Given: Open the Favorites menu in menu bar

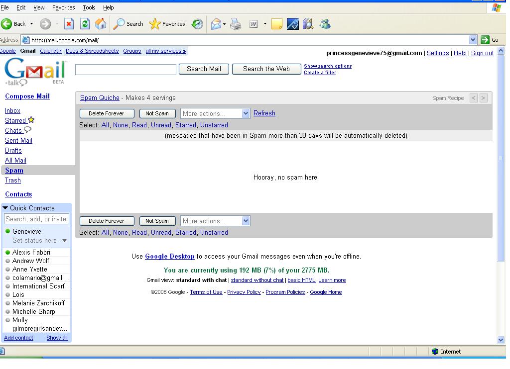Looking at the screenshot, I should pos(63,7).
